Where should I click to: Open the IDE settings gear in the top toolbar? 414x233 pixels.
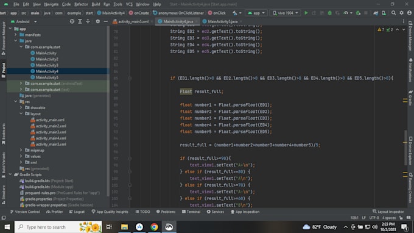tap(401, 13)
